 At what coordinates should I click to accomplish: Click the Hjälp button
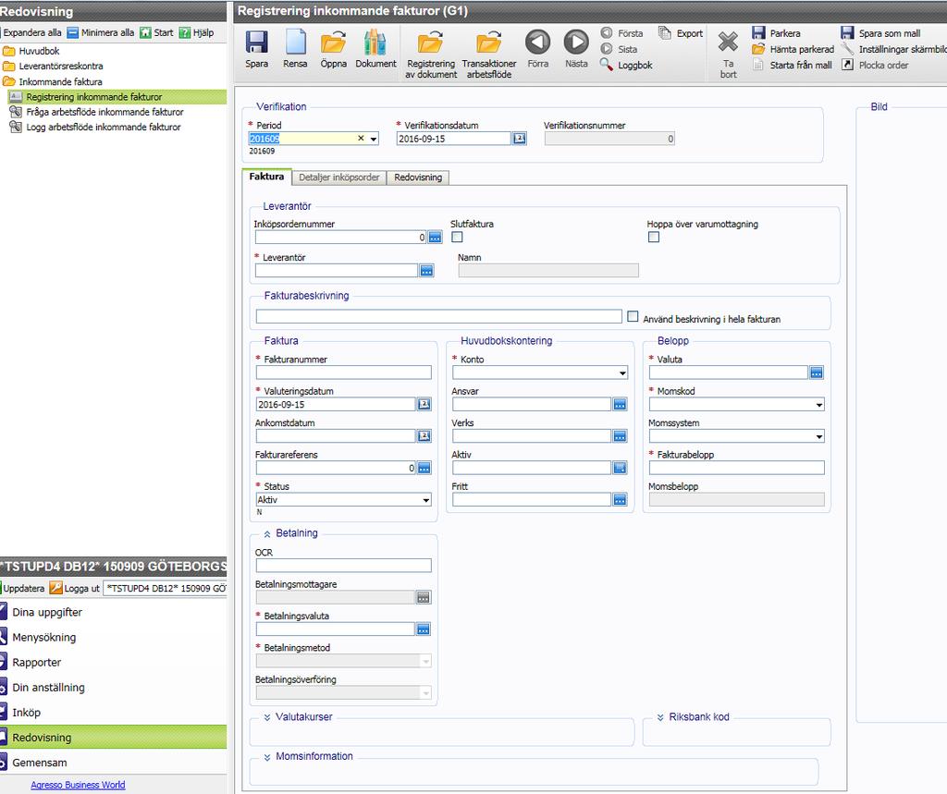coord(196,32)
